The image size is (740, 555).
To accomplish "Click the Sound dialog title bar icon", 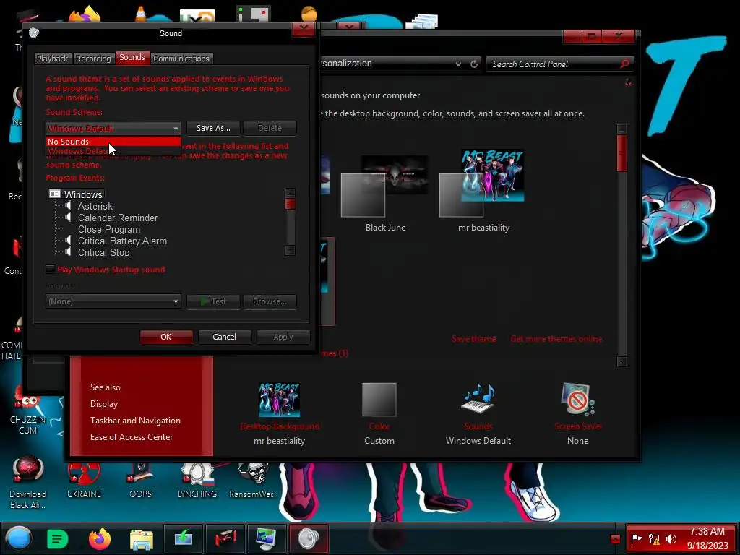I will pos(34,33).
